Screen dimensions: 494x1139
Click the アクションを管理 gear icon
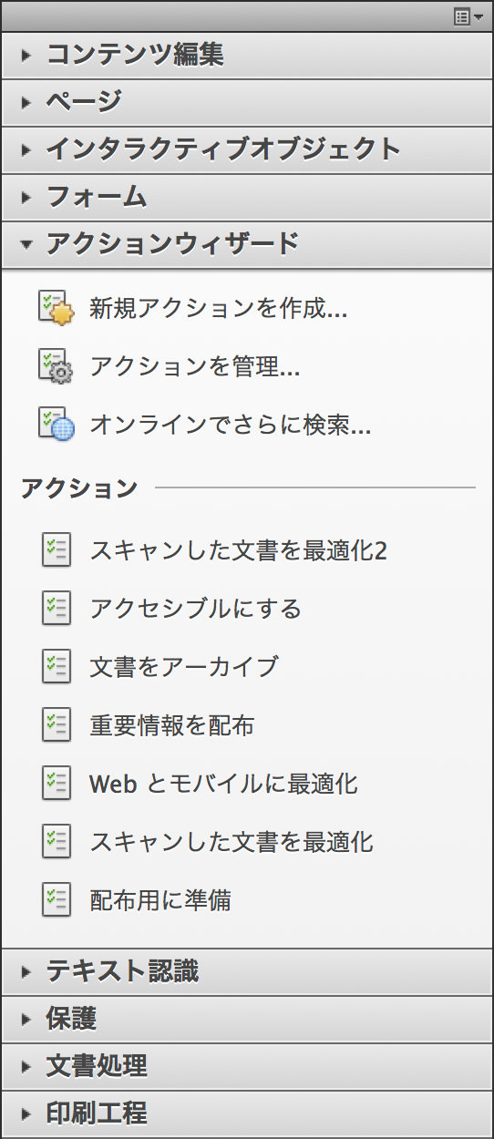click(x=56, y=365)
